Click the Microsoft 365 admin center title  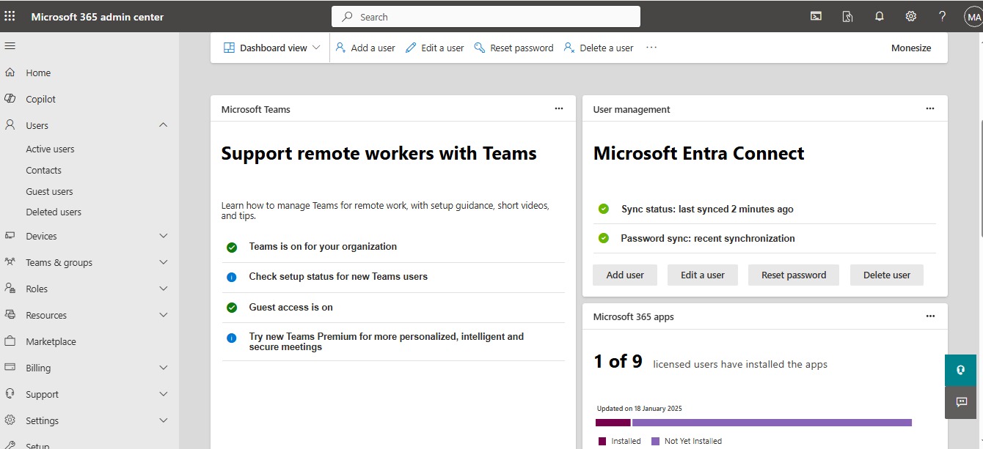pos(98,17)
